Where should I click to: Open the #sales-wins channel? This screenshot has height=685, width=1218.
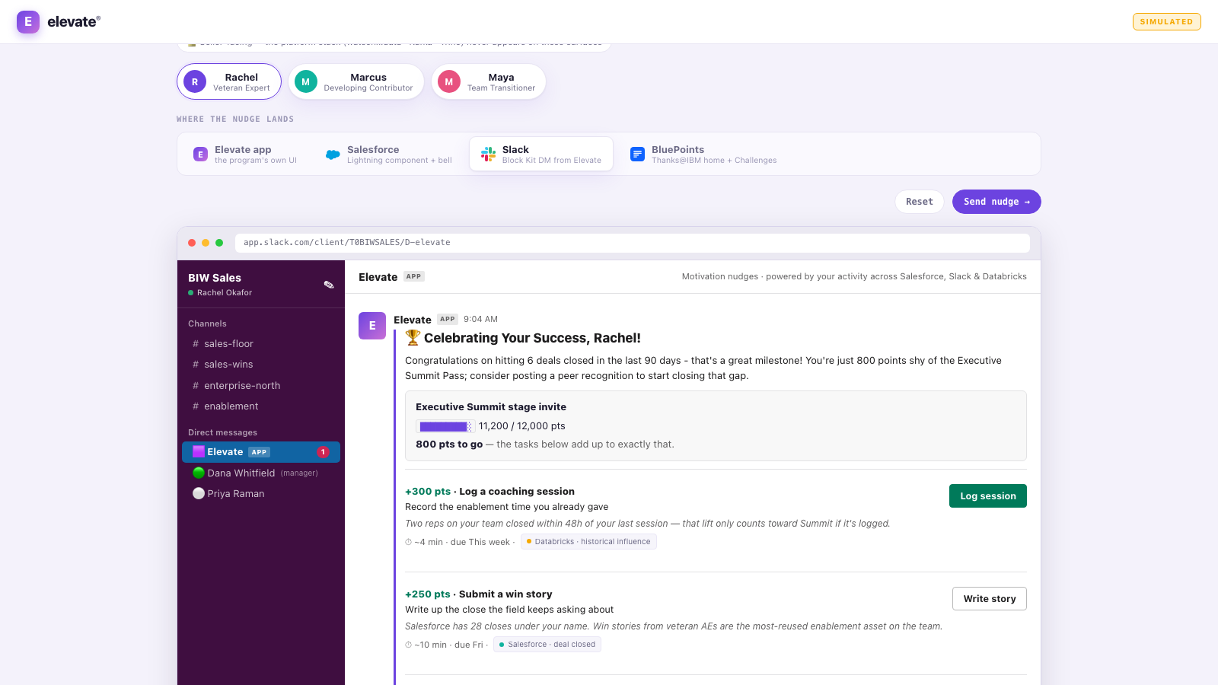(261, 365)
